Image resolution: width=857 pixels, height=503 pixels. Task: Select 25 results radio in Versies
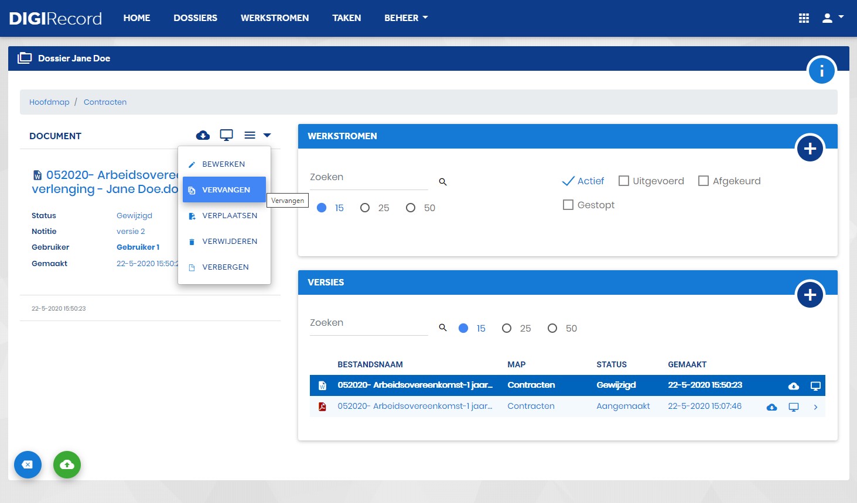[507, 328]
